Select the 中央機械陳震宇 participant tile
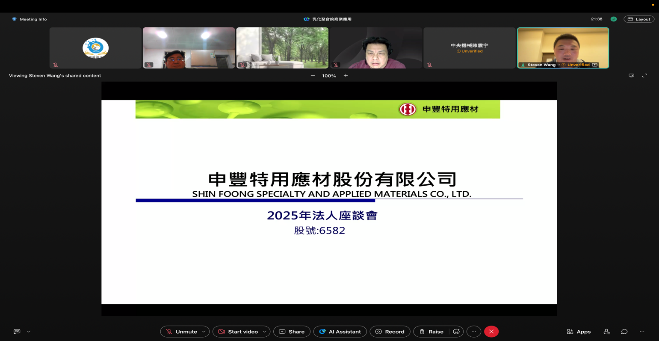 469,48
